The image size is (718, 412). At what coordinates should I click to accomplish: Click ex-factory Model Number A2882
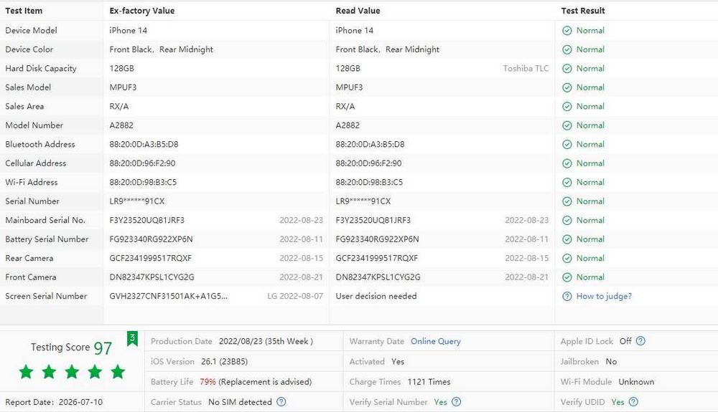(121, 125)
